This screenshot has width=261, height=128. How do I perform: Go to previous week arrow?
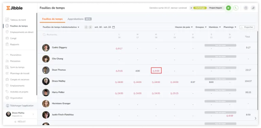[x=86, y=27]
